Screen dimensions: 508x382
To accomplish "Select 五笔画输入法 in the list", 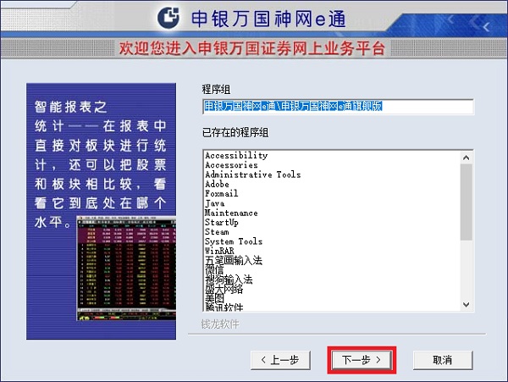I will [x=234, y=260].
